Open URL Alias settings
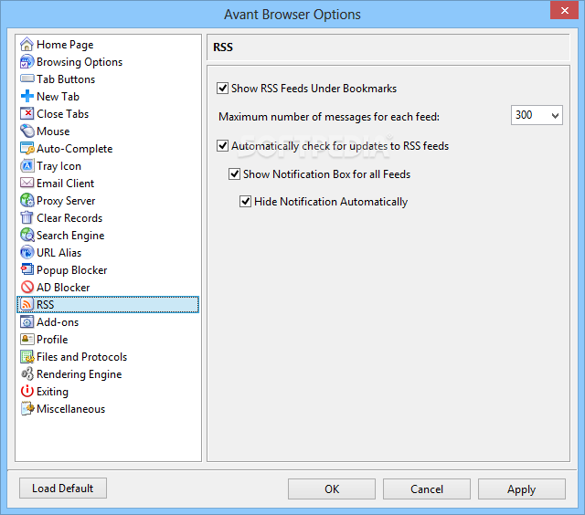 (x=58, y=253)
